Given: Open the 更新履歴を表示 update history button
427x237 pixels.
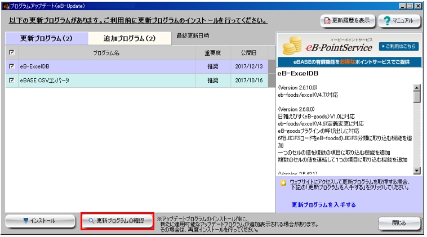Looking at the screenshot, I should tap(348, 21).
